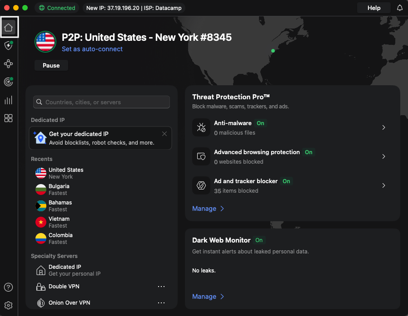Select Bulgaria Fastest in Recents

tap(101, 190)
